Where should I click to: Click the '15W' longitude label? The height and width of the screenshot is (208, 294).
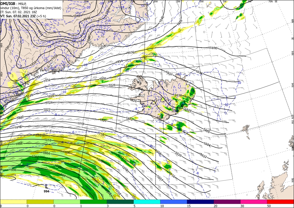click(178, 1)
